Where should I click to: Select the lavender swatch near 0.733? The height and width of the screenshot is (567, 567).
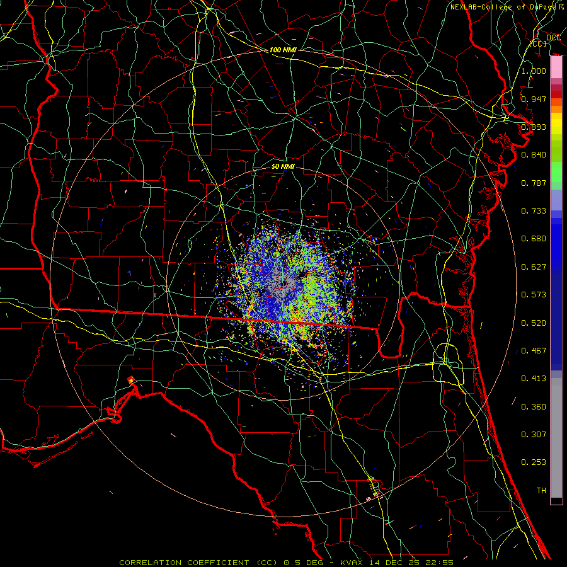click(556, 200)
